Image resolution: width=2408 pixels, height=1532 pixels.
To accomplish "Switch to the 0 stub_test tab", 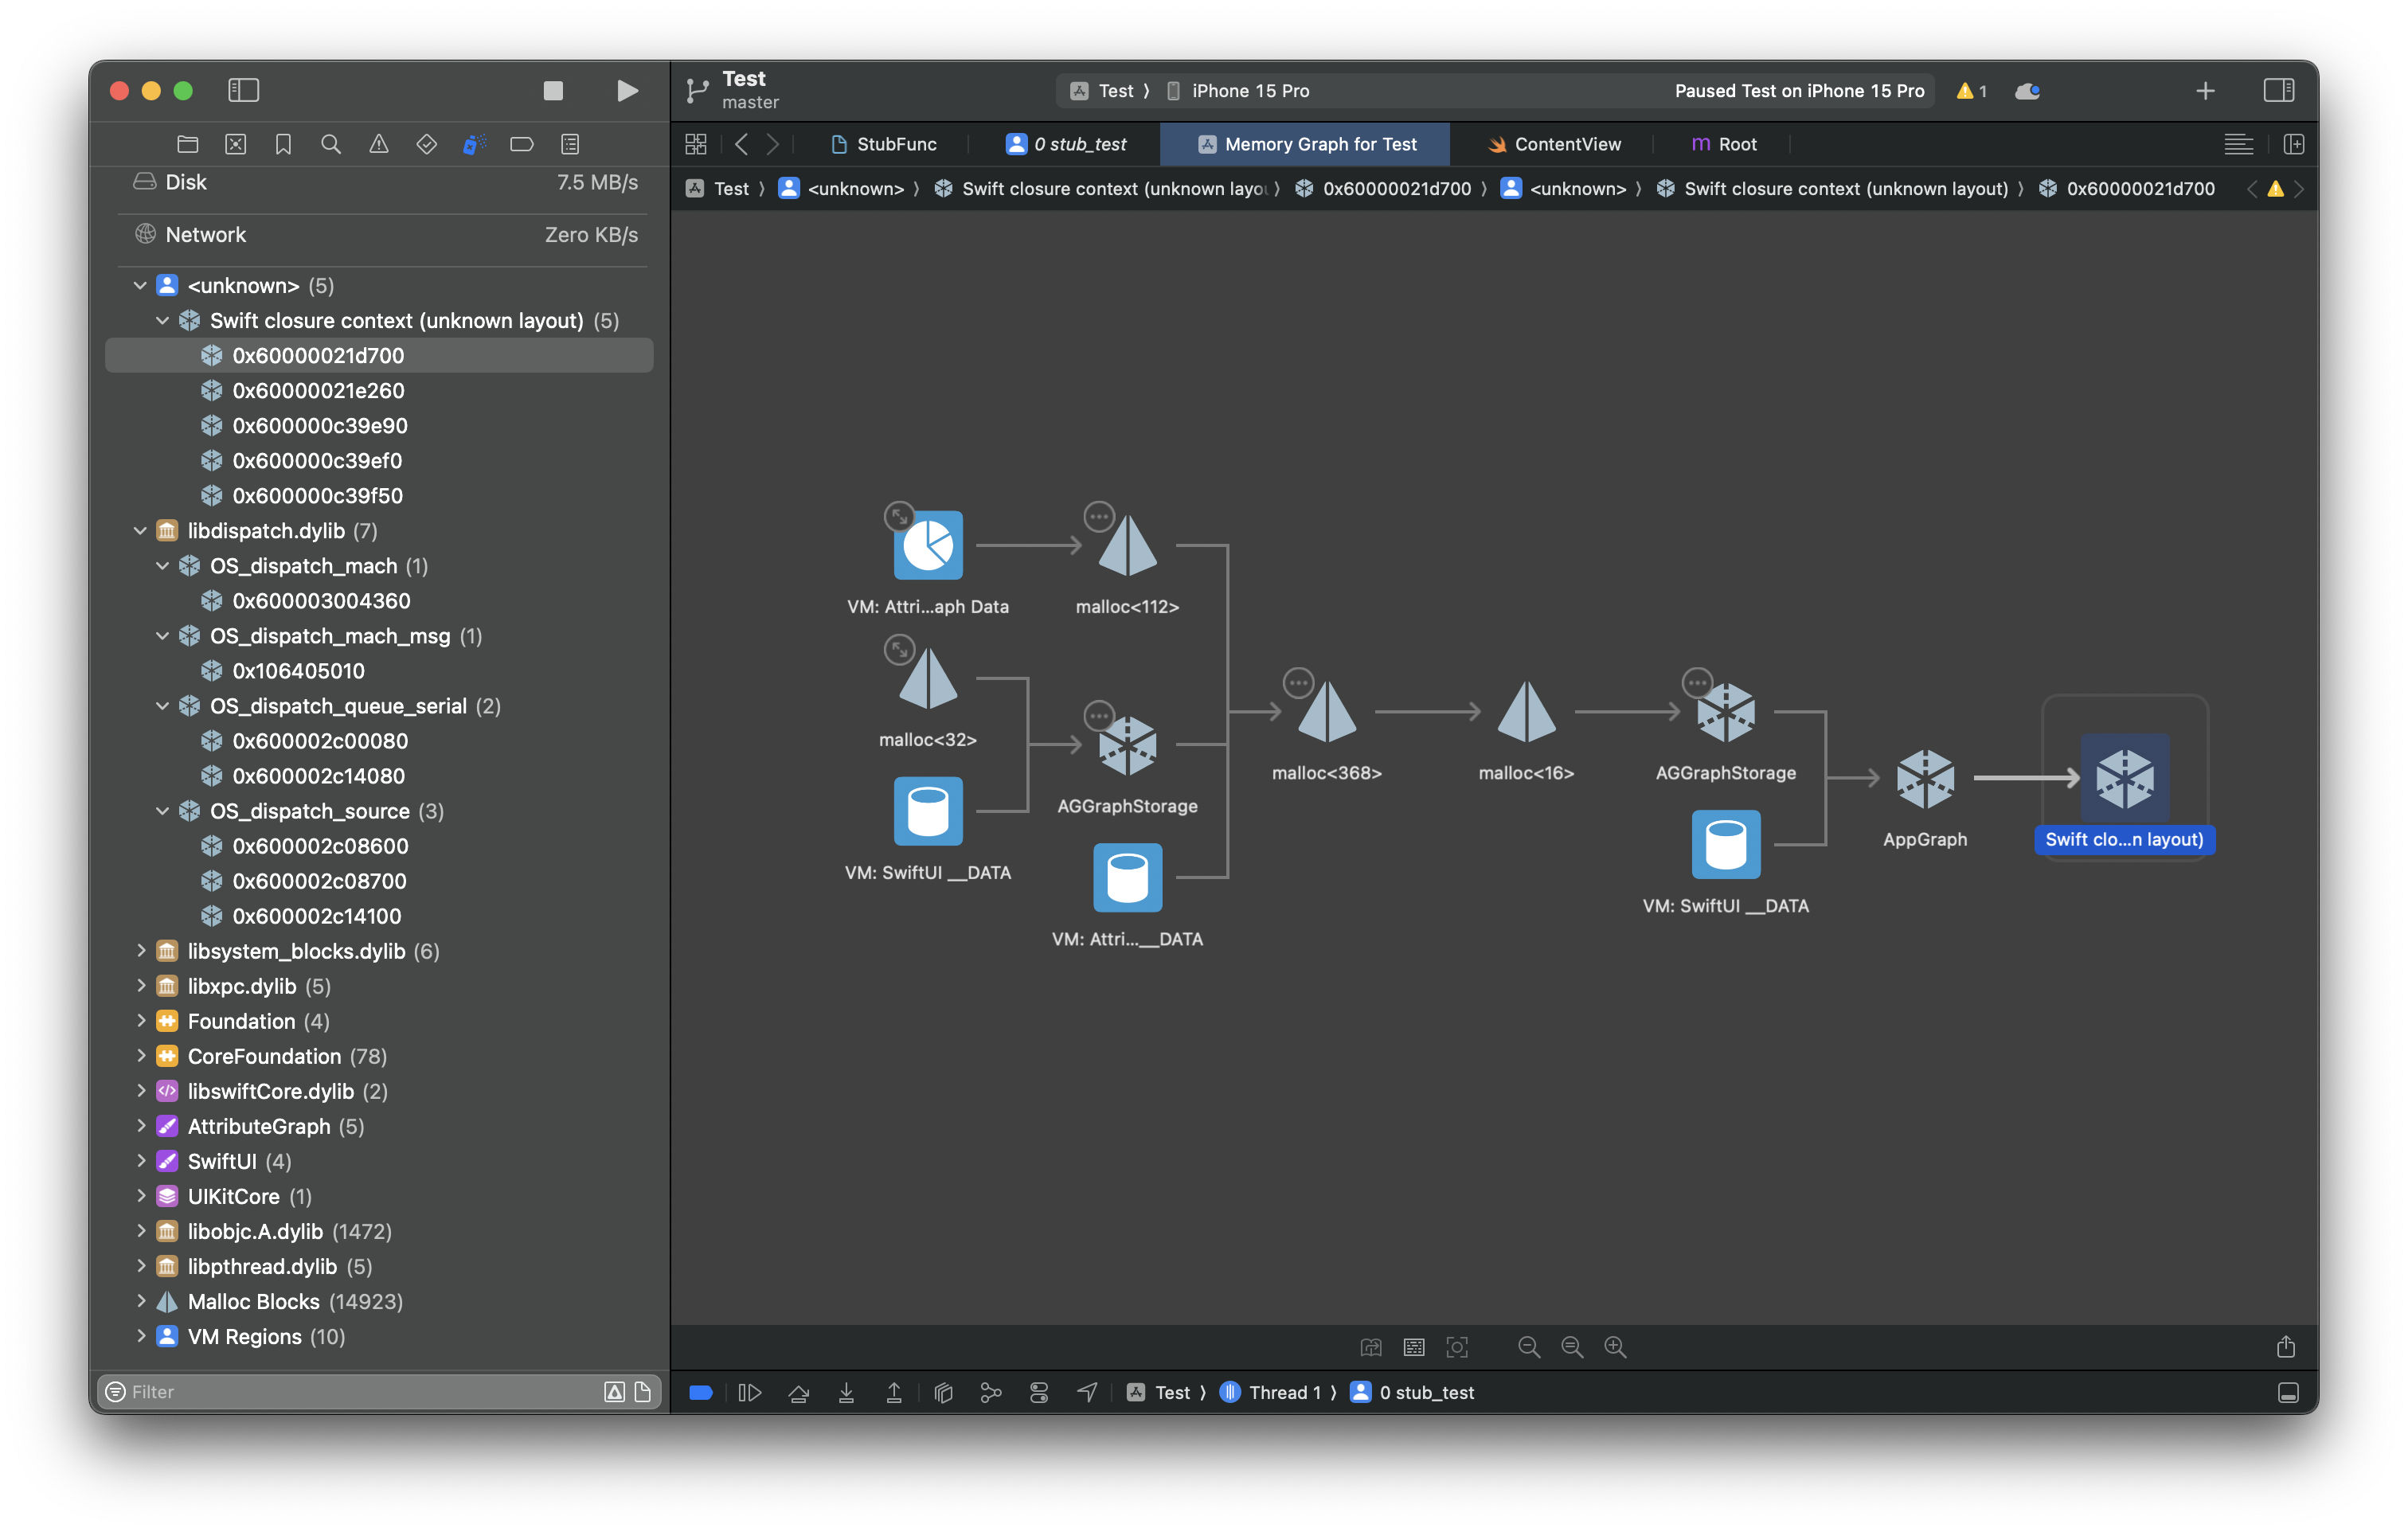I will coord(1066,144).
